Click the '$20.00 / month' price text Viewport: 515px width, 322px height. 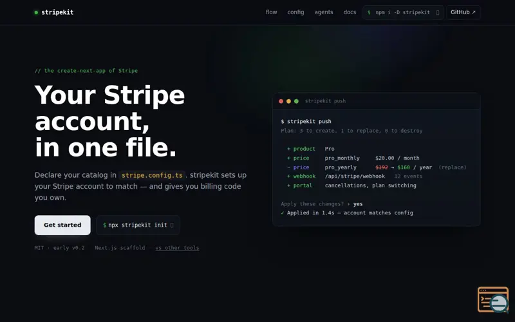[x=397, y=158]
